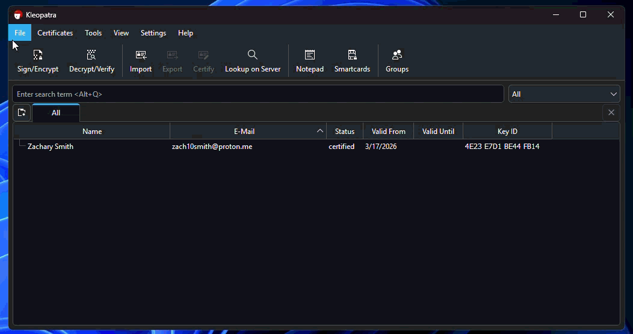
Task: Close the current tab with X button
Action: [611, 112]
